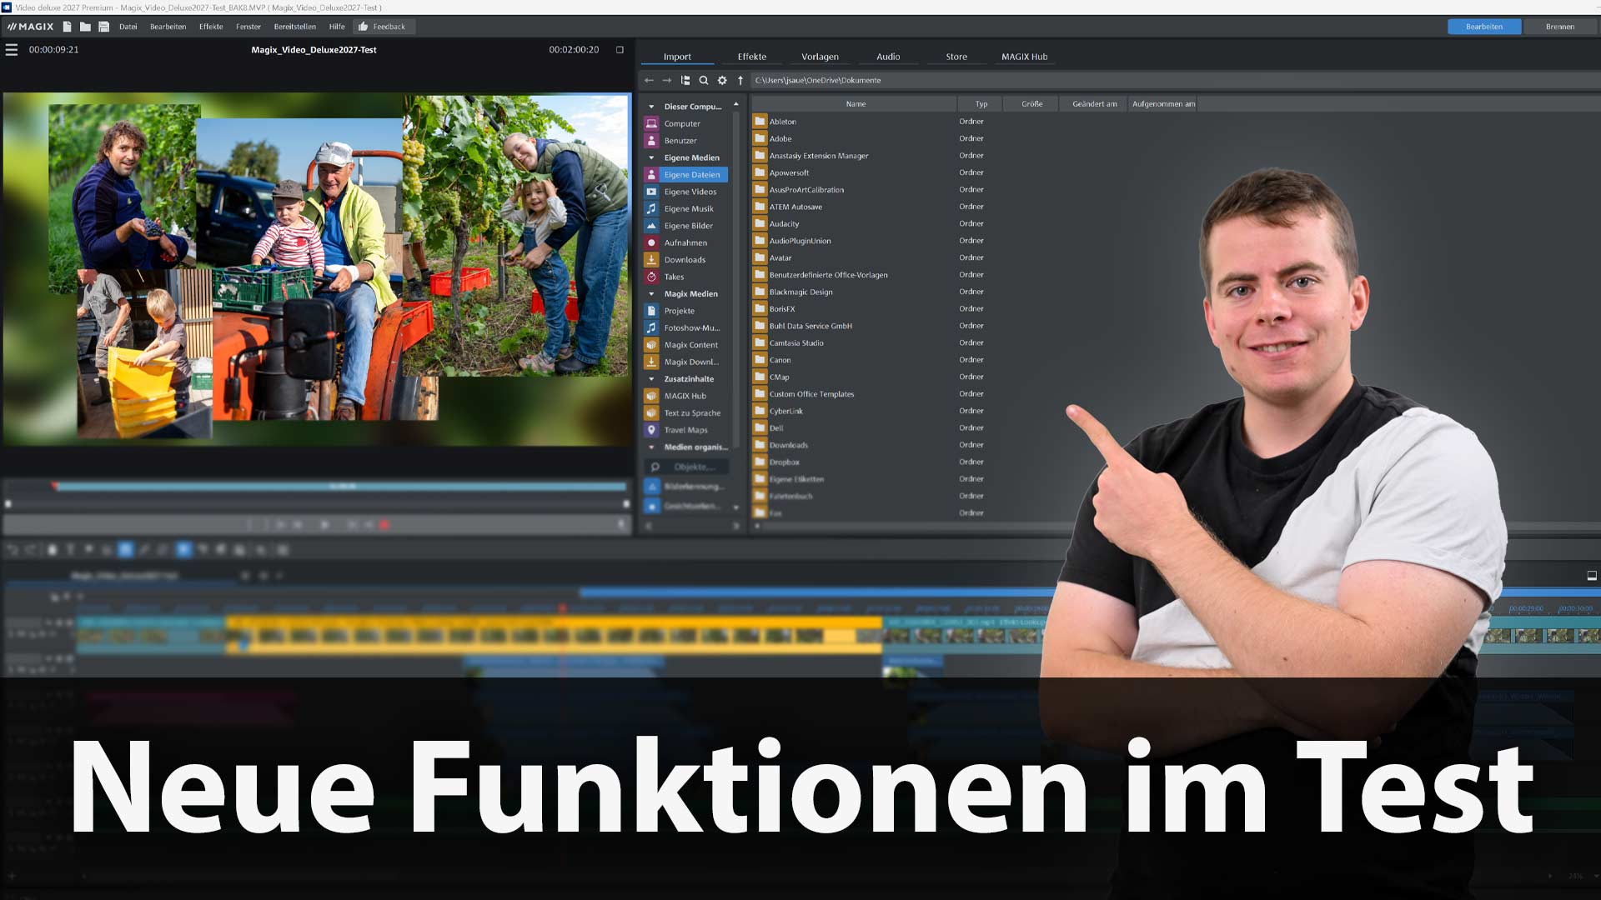Screen dimensions: 1601x900
Task: Click the search magnifier in media browser
Action: coord(704,81)
